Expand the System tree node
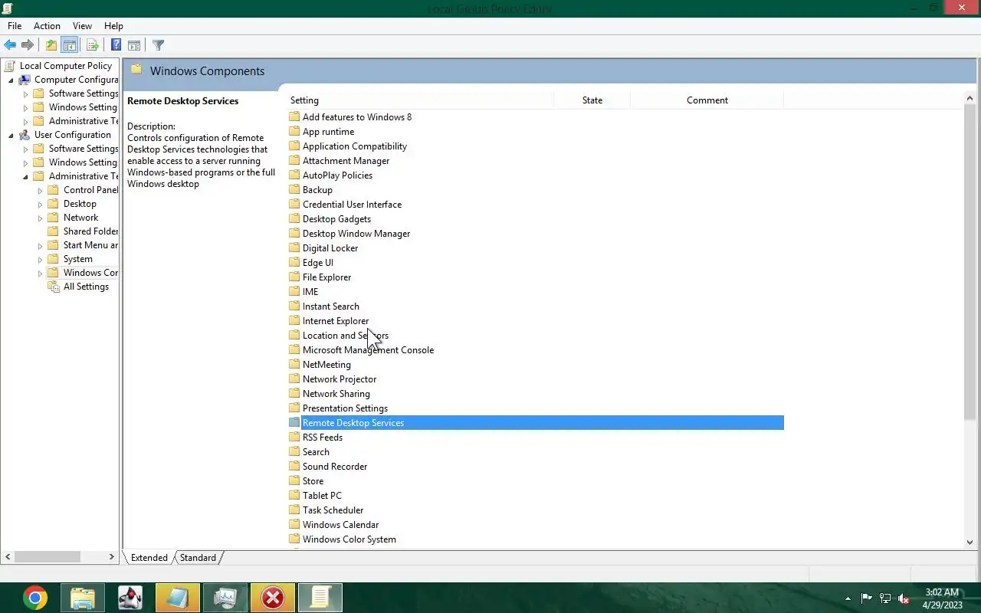 point(40,259)
